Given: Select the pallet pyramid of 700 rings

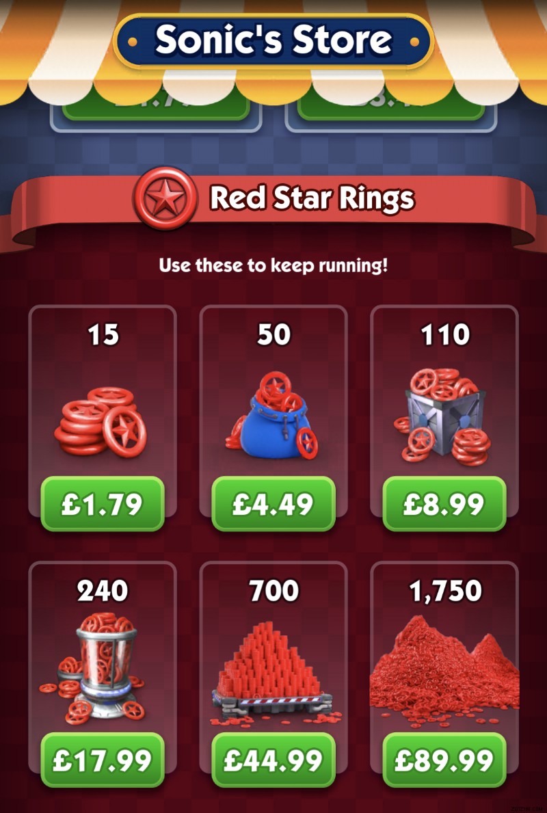Looking at the screenshot, I should [273, 673].
